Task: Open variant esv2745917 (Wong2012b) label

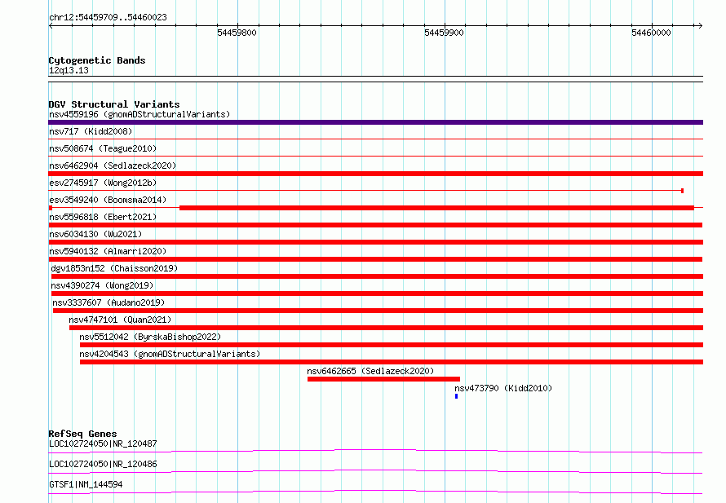Action: pyautogui.click(x=103, y=183)
